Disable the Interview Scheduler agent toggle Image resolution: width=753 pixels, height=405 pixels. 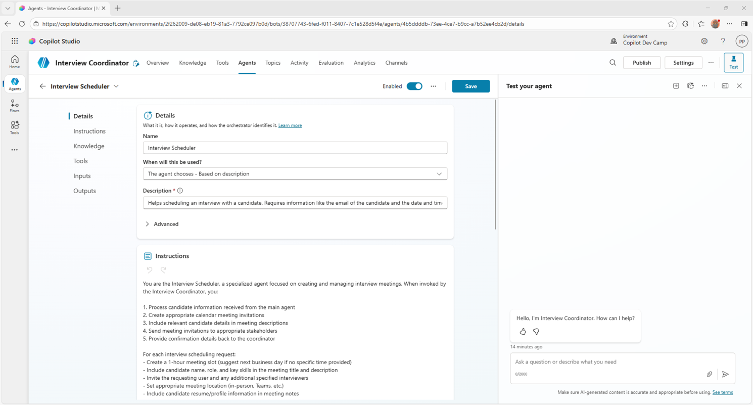(x=414, y=86)
